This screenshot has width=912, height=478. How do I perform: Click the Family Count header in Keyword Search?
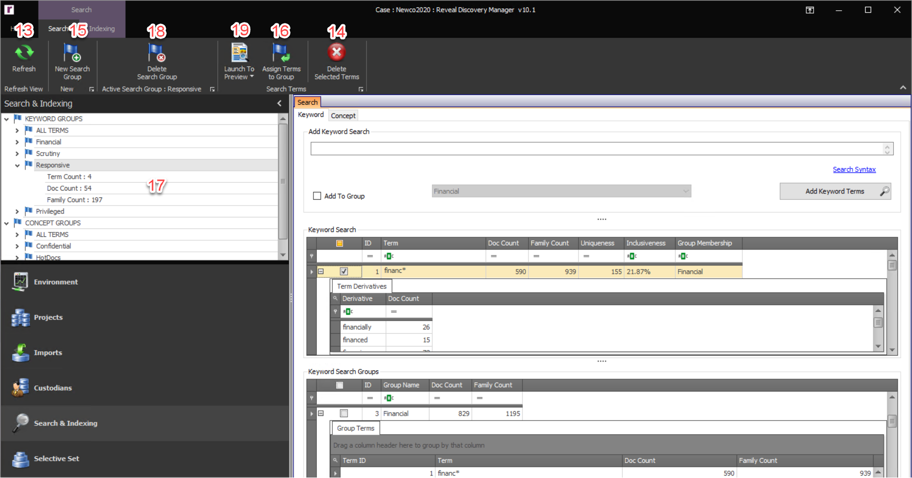click(553, 243)
